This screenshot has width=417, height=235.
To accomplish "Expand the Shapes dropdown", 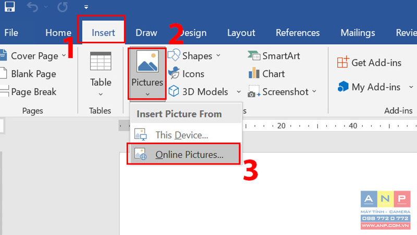I will (x=218, y=55).
